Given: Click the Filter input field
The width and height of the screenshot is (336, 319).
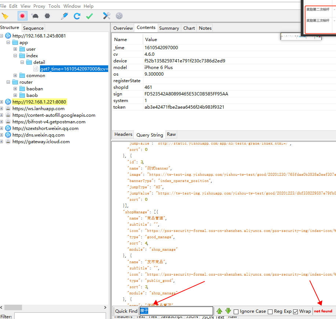Looking at the screenshot, I should tap(60, 316).
